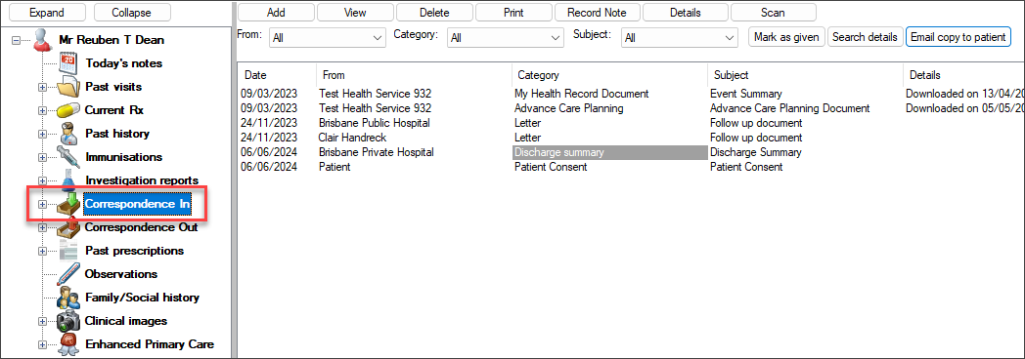The width and height of the screenshot is (1025, 359).
Task: Expand the Correspondence Out tree node
Action: [x=43, y=227]
